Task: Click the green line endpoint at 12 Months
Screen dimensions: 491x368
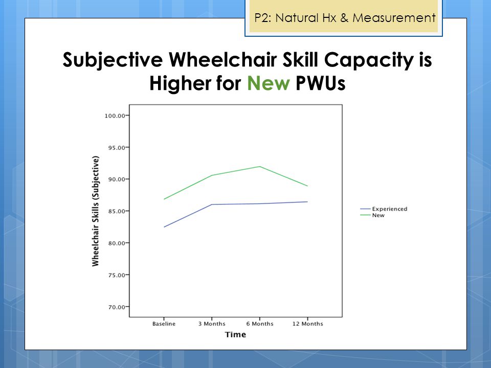Action: [x=307, y=186]
